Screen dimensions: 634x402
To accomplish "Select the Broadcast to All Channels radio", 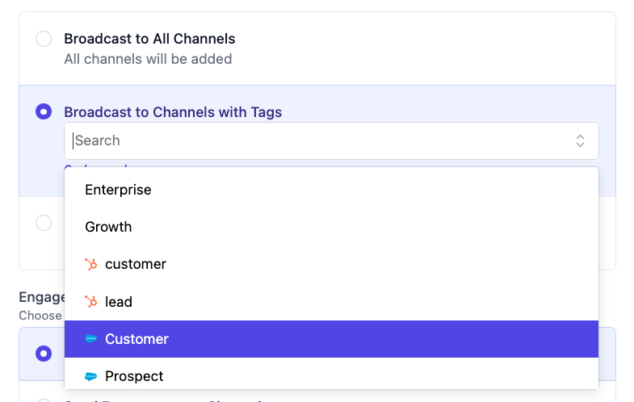I will click(44, 39).
